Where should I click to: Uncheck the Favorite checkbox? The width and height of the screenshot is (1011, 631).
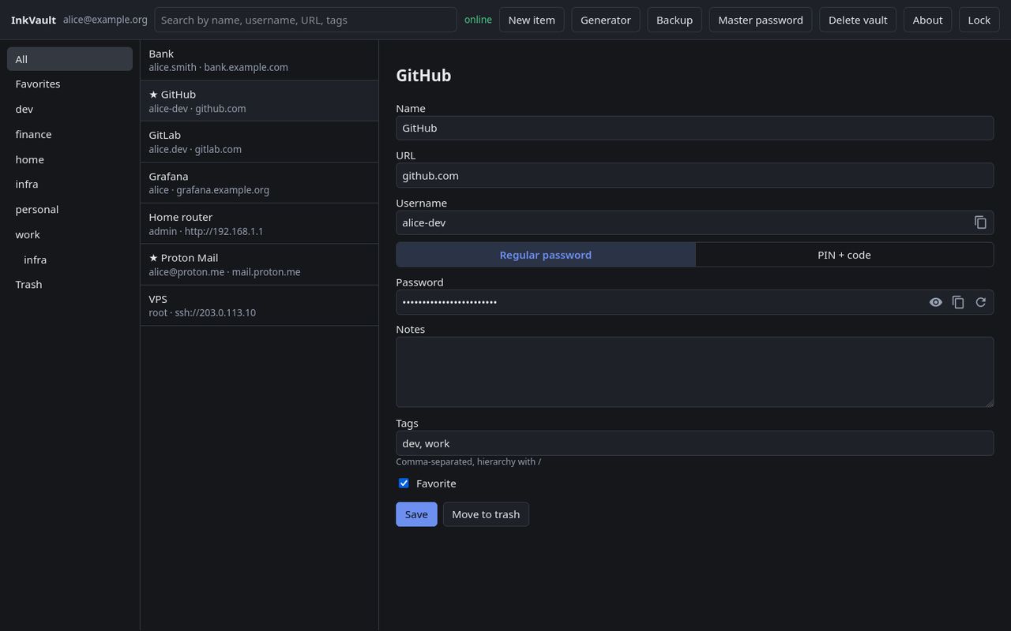pyautogui.click(x=404, y=483)
